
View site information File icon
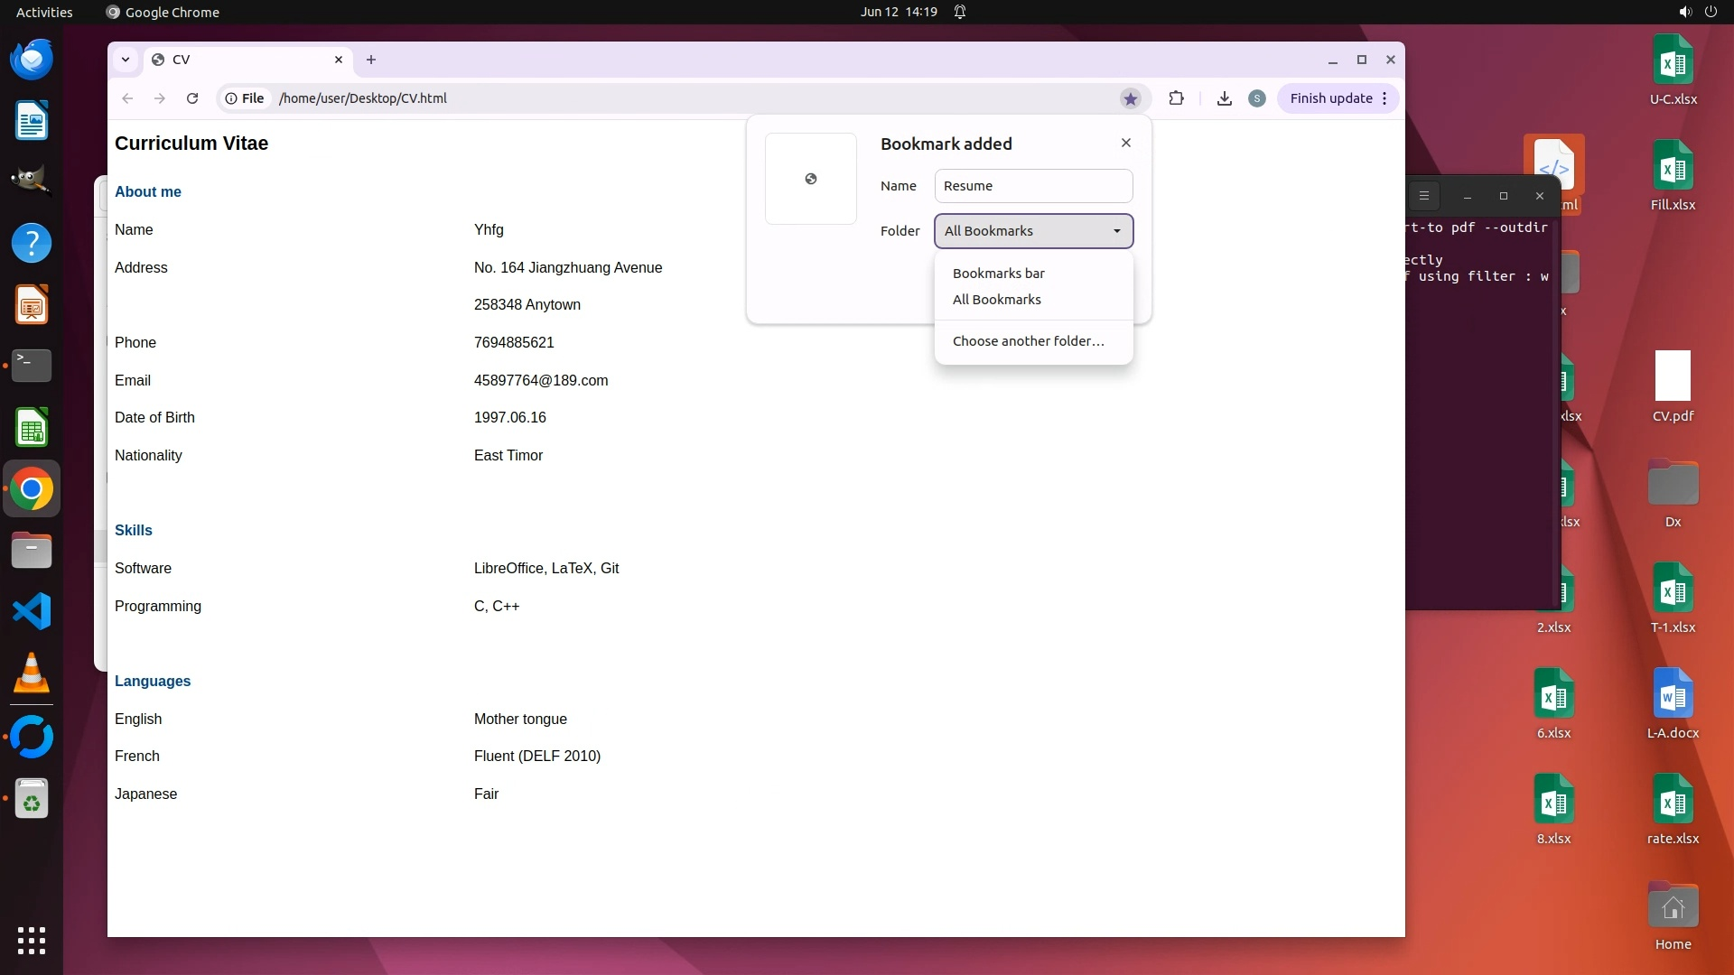[245, 98]
